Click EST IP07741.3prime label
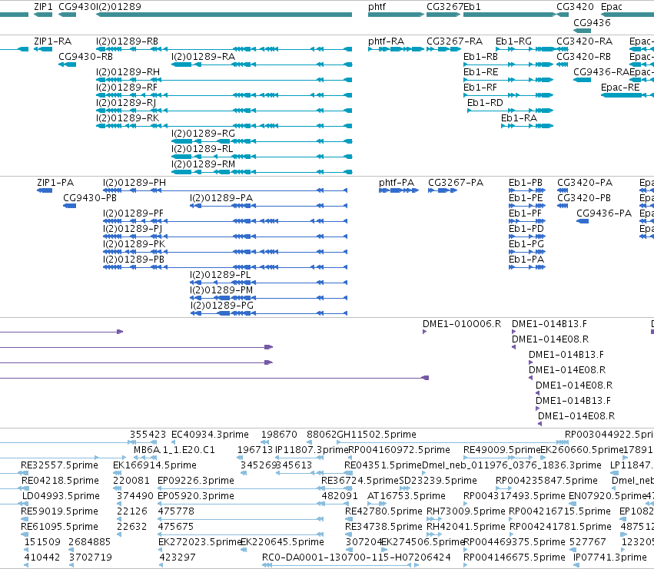The width and height of the screenshot is (654, 569). point(609,557)
